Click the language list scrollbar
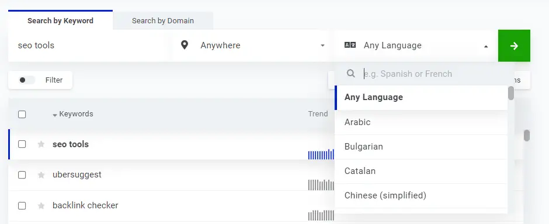This screenshot has height=224, width=549. click(511, 93)
